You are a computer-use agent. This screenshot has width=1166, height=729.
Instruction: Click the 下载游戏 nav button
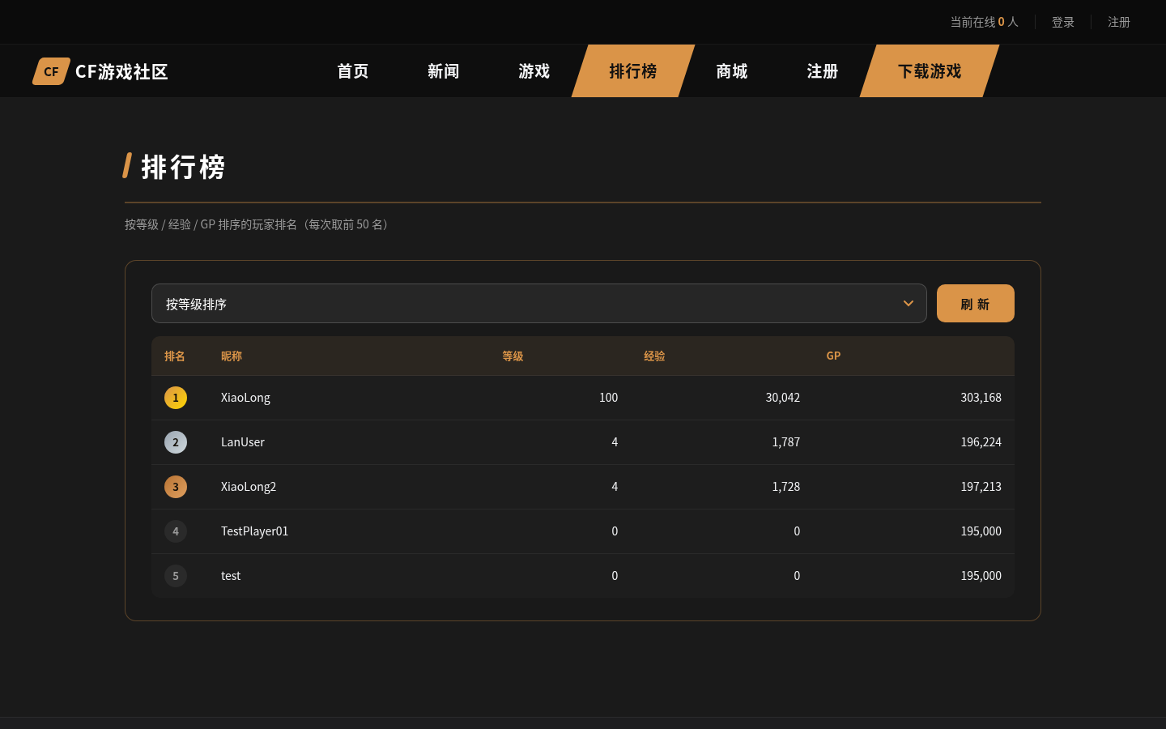[930, 71]
